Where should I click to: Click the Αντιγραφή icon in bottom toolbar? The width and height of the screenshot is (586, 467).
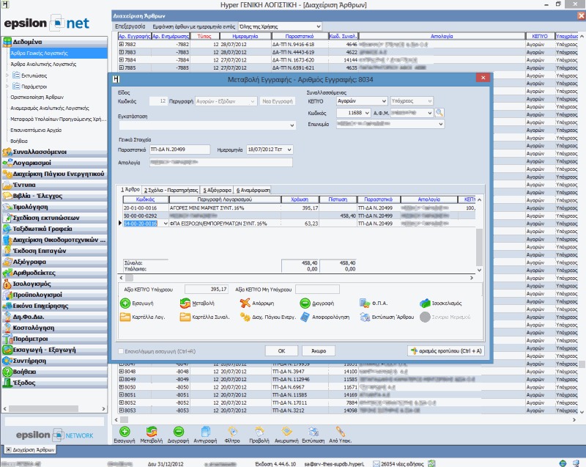206,430
